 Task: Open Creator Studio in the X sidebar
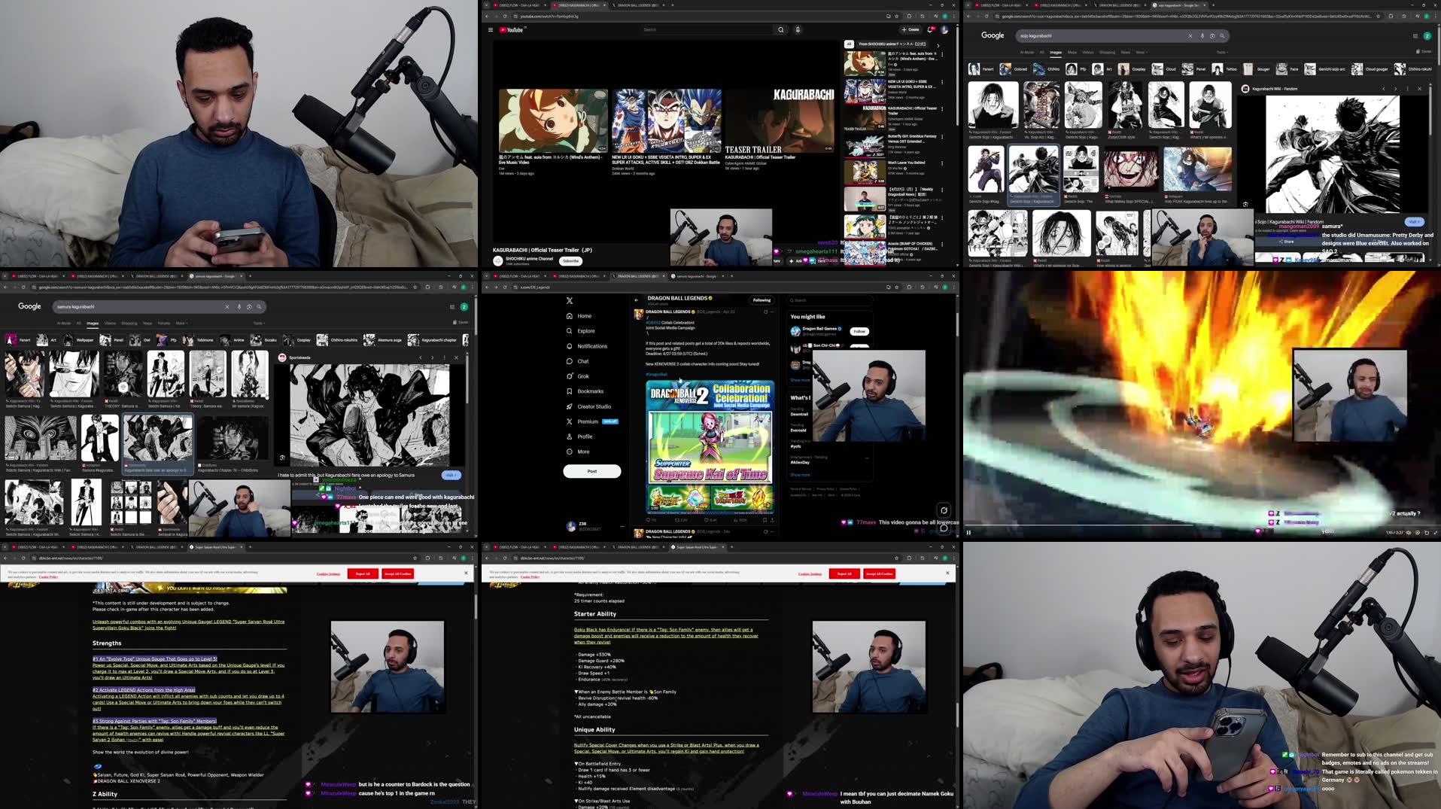594,406
